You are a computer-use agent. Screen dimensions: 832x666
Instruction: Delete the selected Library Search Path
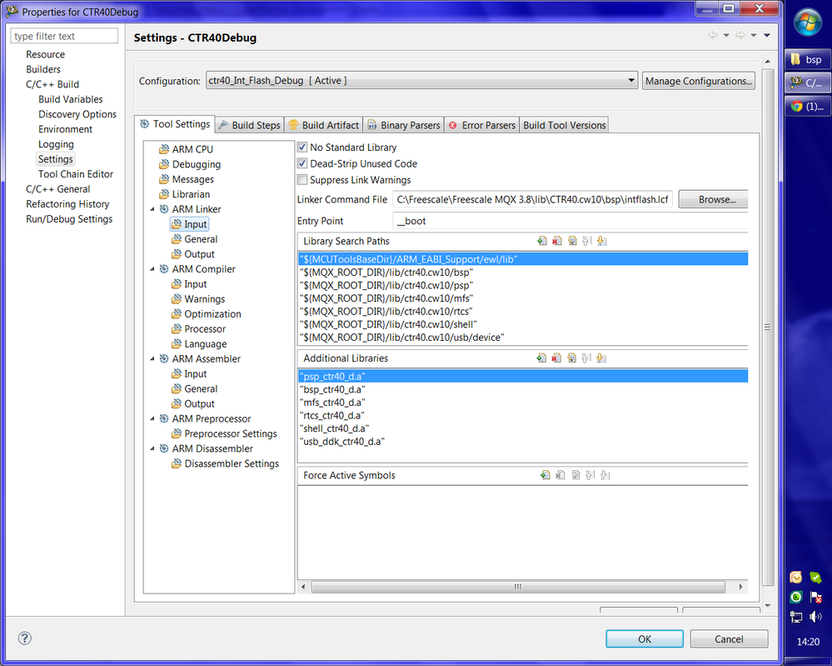(x=556, y=241)
